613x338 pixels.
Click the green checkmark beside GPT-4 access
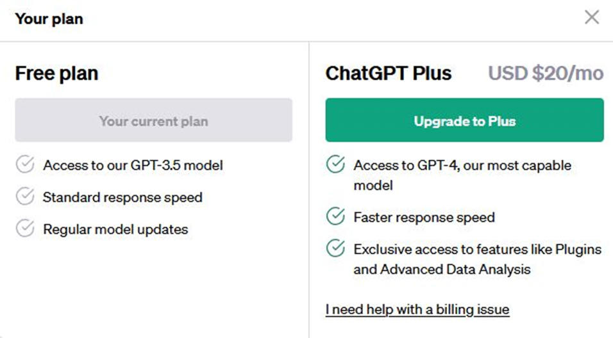point(335,165)
